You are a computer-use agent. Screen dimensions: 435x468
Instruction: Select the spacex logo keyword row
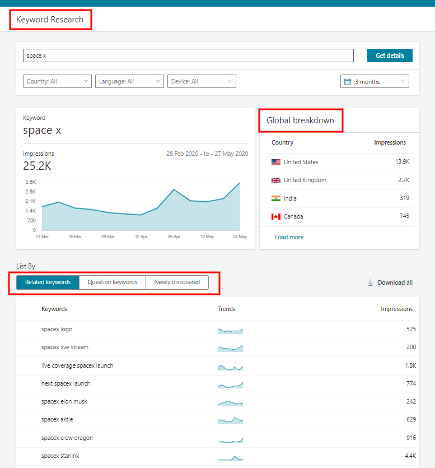pyautogui.click(x=218, y=330)
